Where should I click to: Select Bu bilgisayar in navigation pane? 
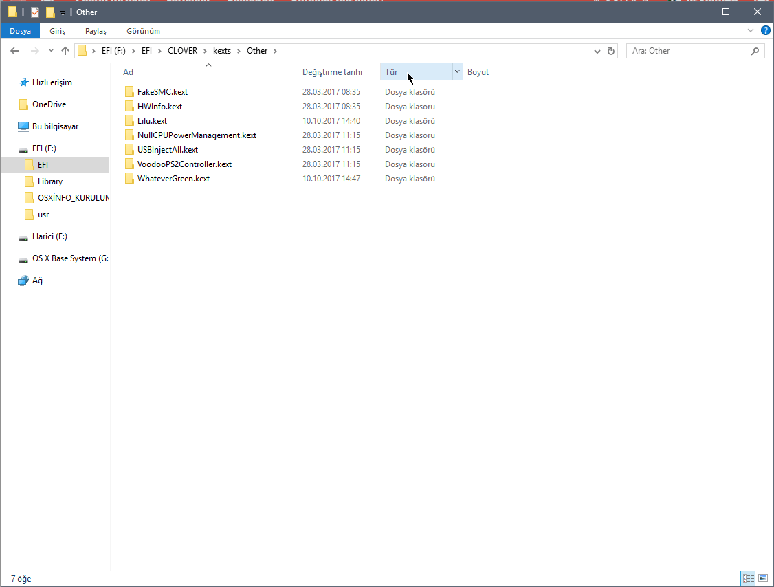point(55,126)
